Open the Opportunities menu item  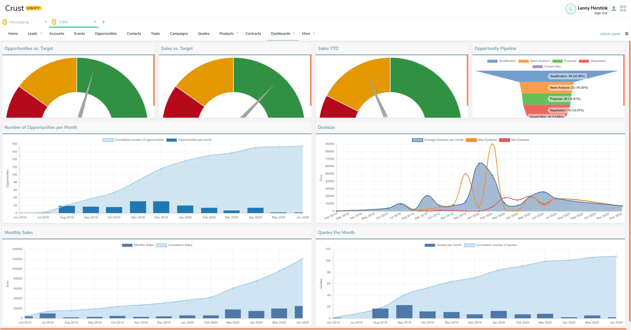pyautogui.click(x=106, y=34)
